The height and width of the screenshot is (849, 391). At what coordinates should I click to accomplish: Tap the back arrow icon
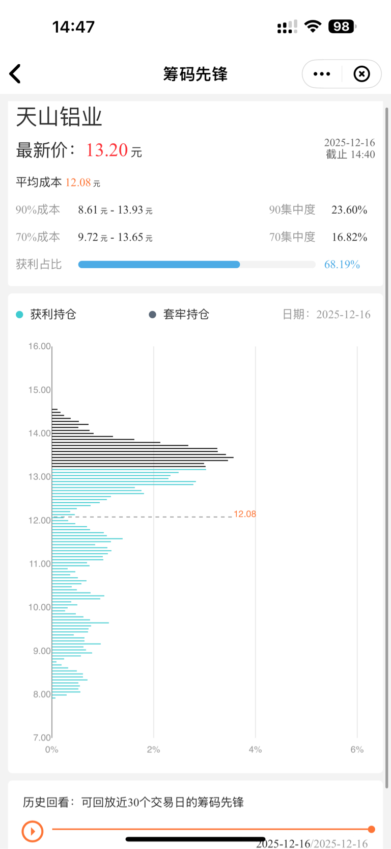tap(15, 74)
